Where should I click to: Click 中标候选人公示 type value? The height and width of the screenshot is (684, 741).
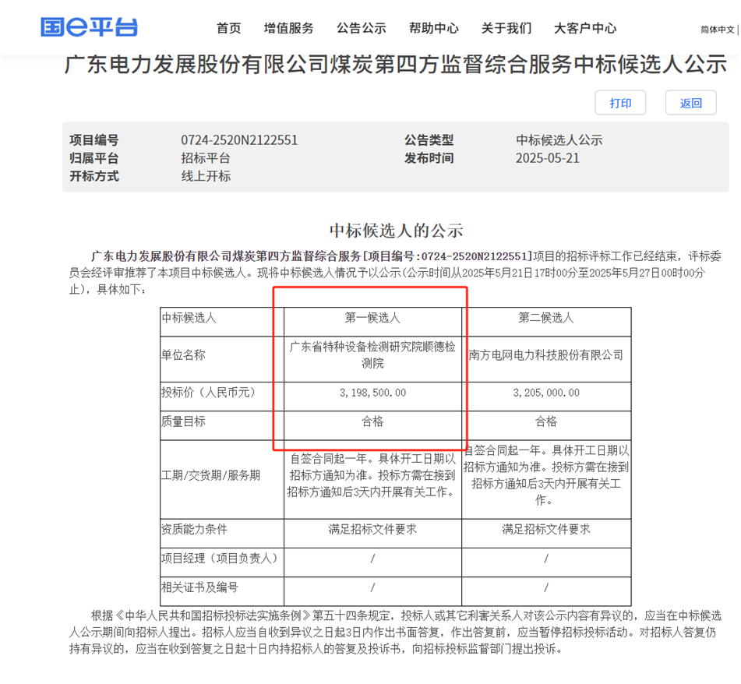point(559,140)
